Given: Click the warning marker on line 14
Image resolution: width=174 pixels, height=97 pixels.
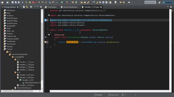Looking at the screenshot, I should pos(45,42).
